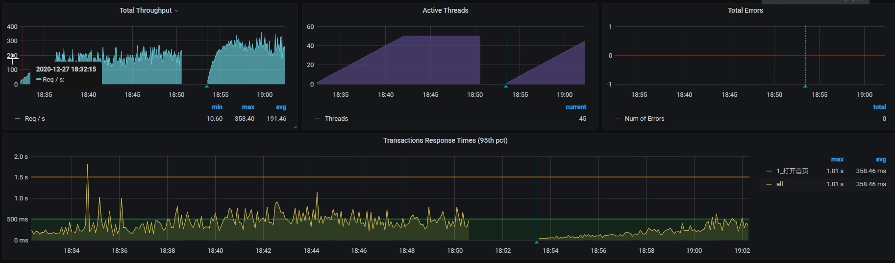The height and width of the screenshot is (263, 895).
Task: Open the Total Throughput panel title dropdown
Action: [x=149, y=10]
